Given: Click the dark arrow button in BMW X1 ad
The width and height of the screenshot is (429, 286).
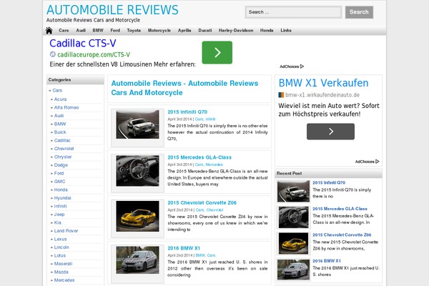Looking at the screenshot, I should click(330, 132).
